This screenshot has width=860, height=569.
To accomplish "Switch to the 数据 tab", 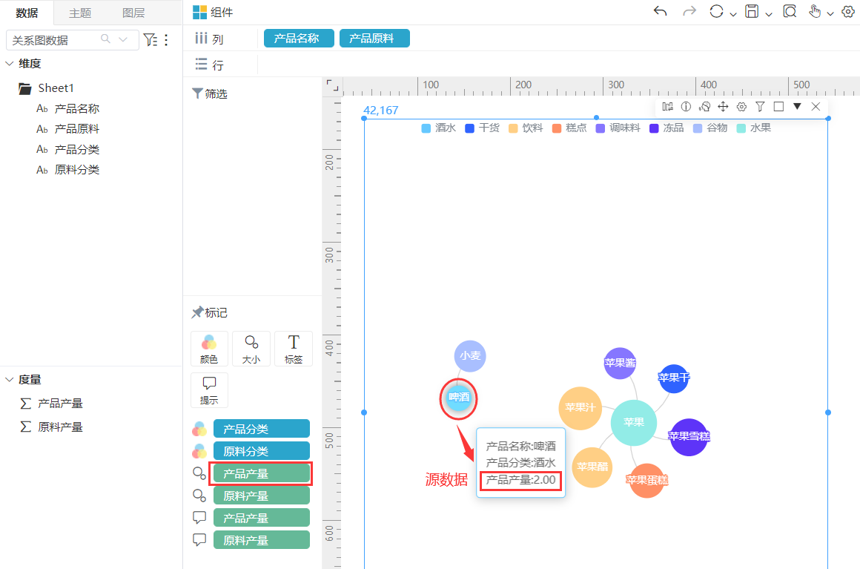I will [x=27, y=13].
